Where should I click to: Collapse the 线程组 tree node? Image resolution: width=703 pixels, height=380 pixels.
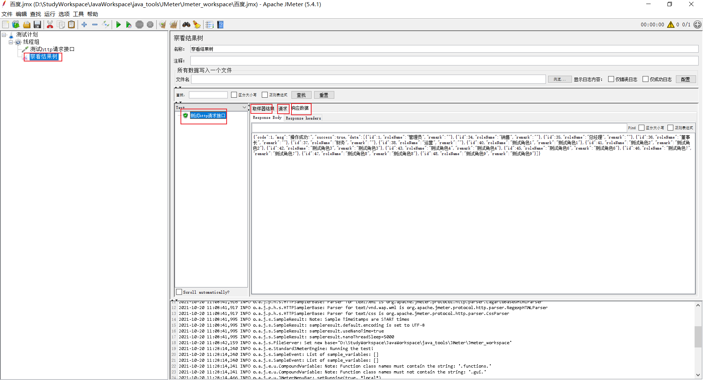point(11,42)
